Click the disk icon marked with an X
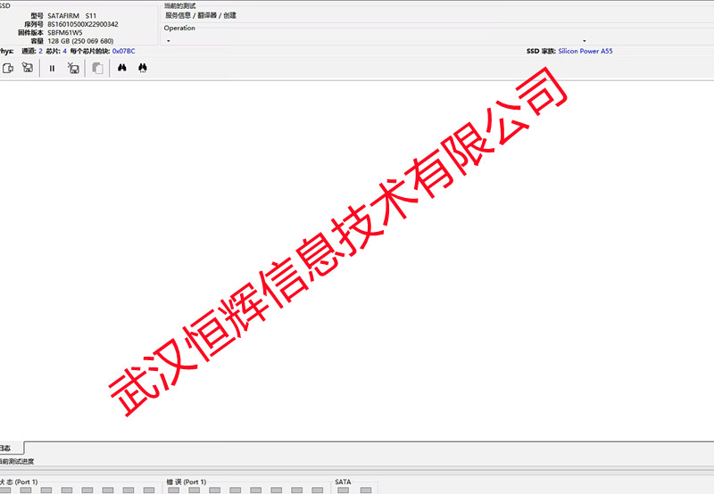 73,69
